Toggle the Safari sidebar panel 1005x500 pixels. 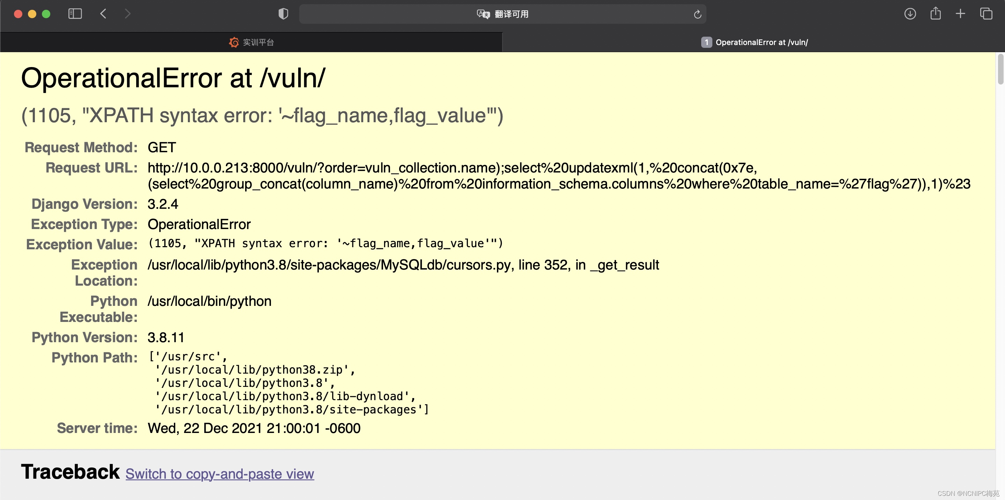[75, 14]
